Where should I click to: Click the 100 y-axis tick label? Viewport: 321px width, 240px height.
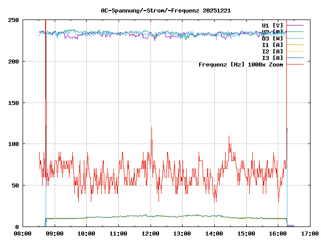click(x=14, y=144)
